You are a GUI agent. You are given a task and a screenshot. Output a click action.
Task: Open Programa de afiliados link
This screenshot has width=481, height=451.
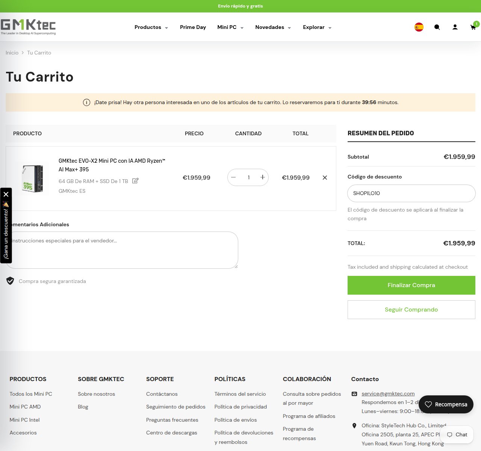point(309,416)
